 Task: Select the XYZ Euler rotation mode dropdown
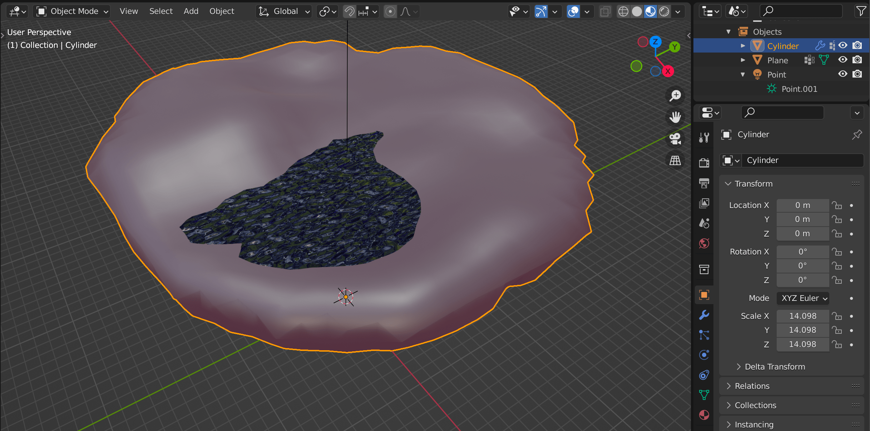click(x=803, y=298)
